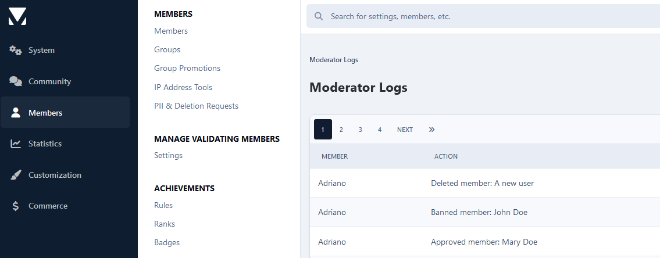
Task: Click the search settings input field
Action: (x=483, y=16)
